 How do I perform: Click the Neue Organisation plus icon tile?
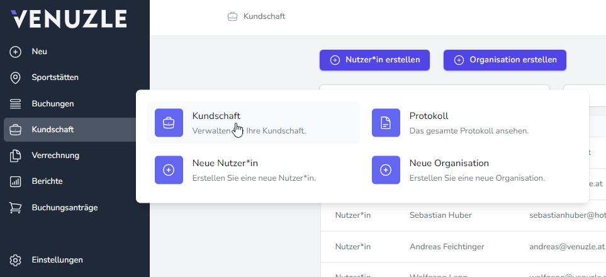(386, 170)
